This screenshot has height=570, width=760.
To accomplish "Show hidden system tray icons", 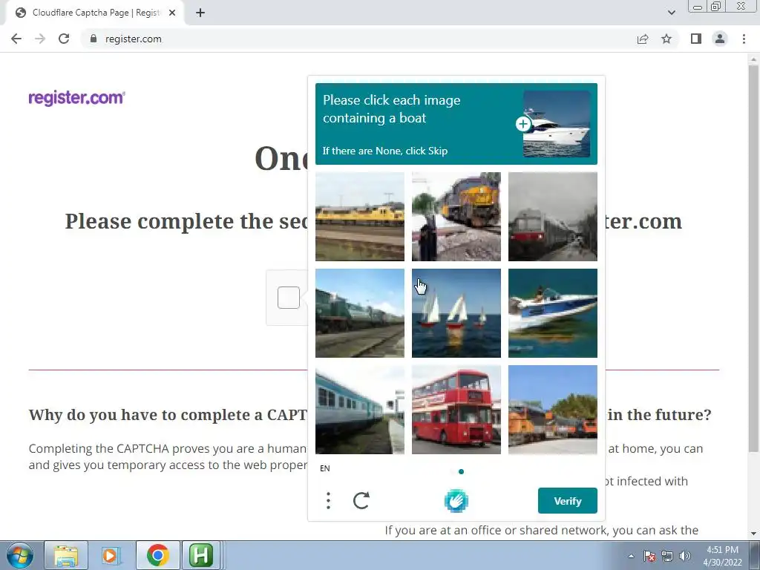I will pos(631,556).
